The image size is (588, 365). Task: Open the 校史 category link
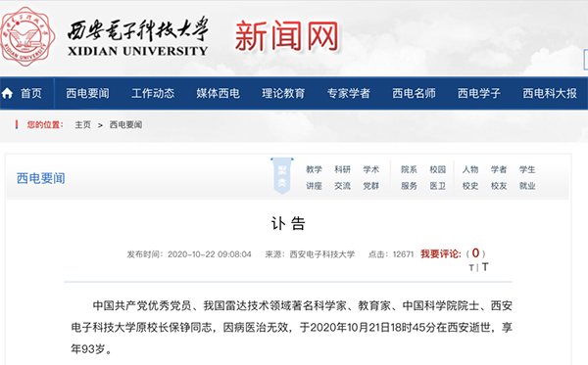pos(469,186)
